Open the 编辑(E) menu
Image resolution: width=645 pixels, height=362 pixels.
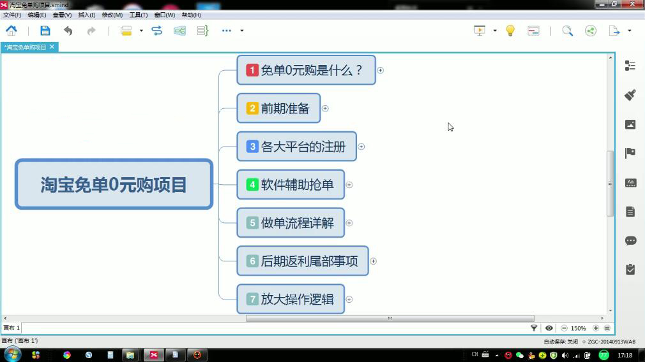[37, 15]
